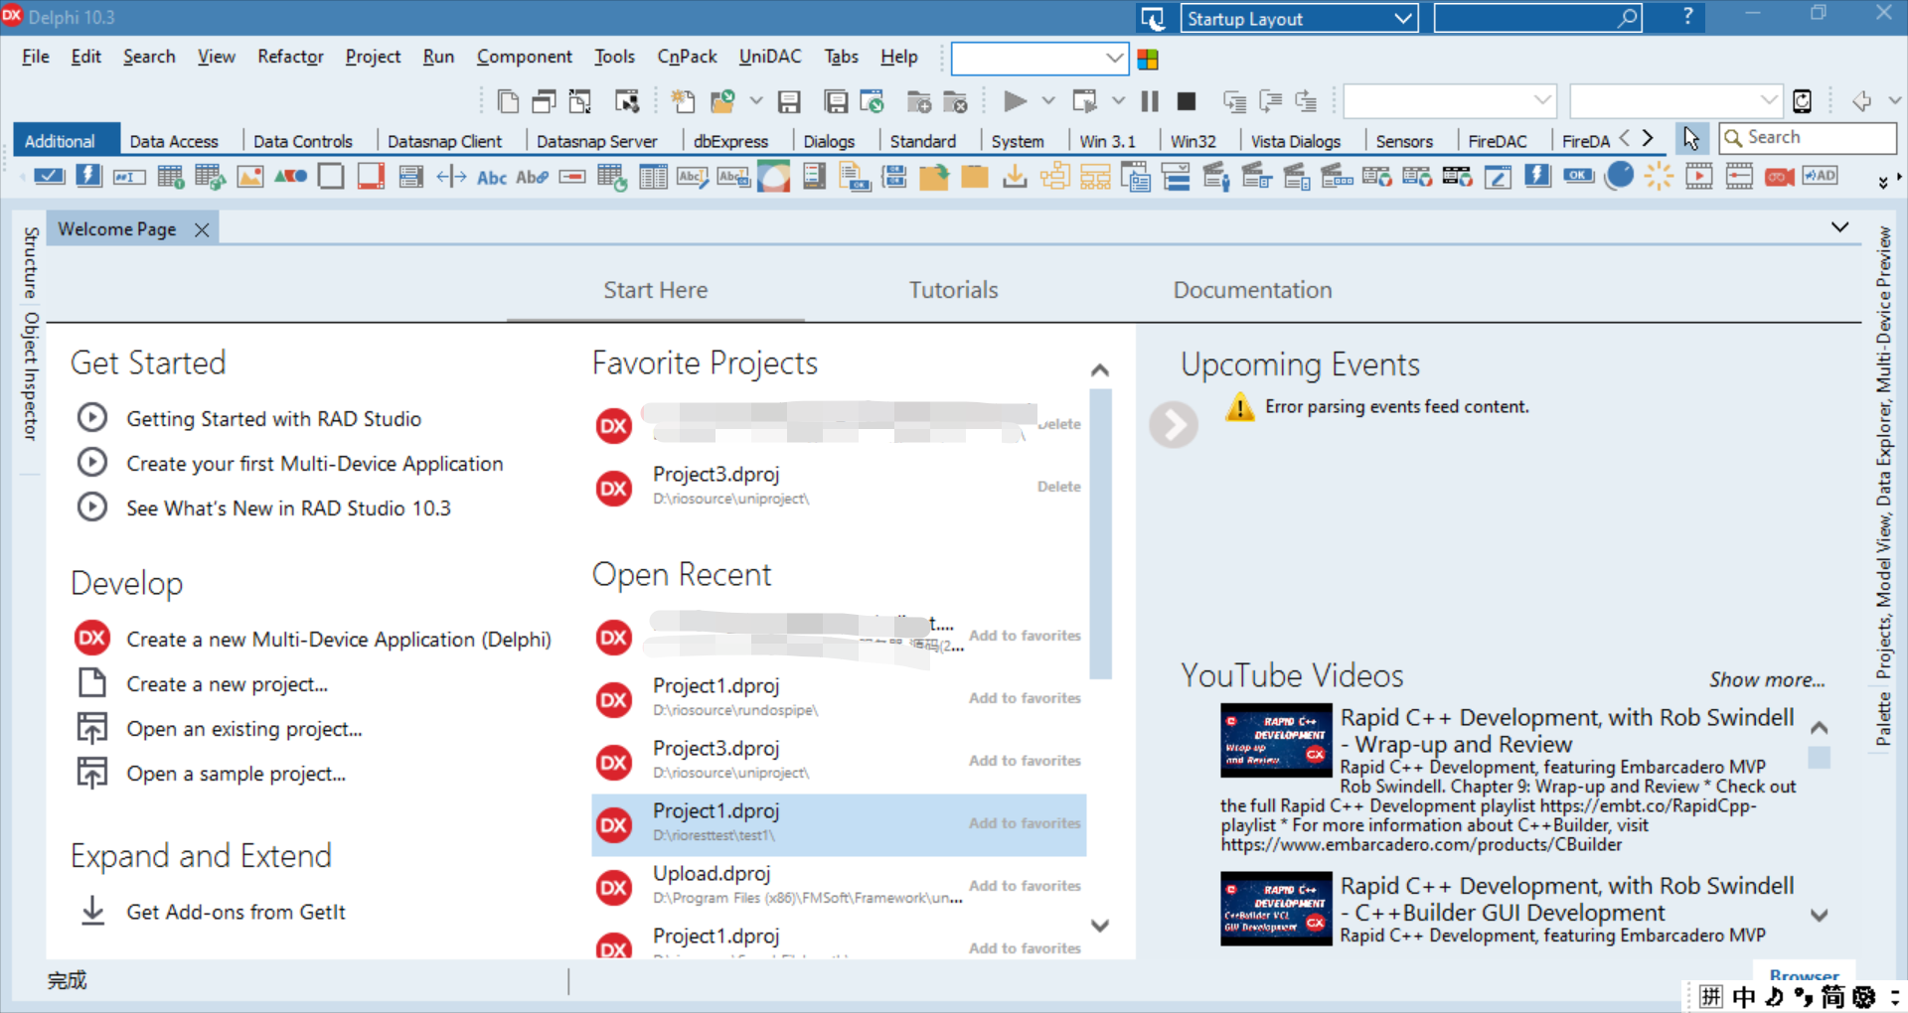Click the palette selection arrow cursor icon
Screen dimensions: 1908x1013
(1691, 138)
